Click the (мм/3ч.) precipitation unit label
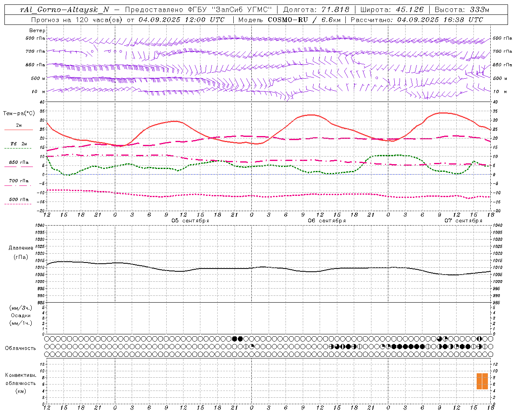This screenshot has width=514, height=411. pos(21,308)
